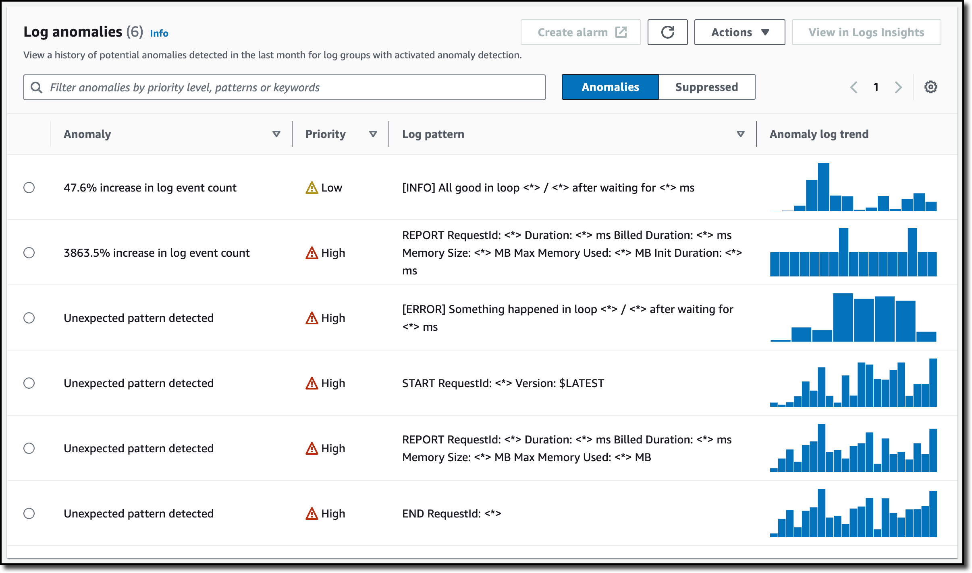This screenshot has width=972, height=573.
Task: Switch to the Anomalies tab
Action: click(x=610, y=87)
